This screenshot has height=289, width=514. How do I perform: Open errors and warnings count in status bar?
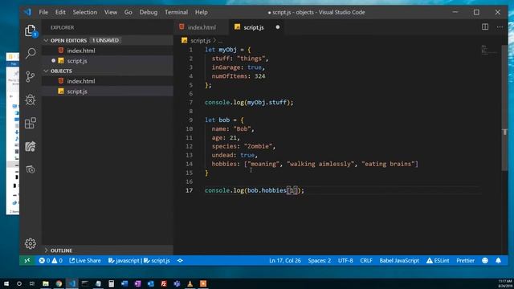[51, 260]
